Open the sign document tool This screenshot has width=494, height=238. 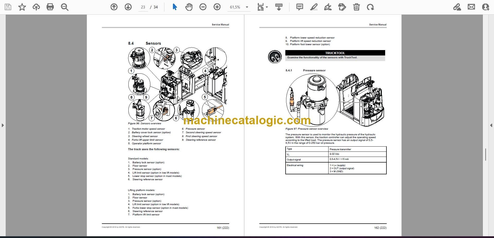click(328, 7)
